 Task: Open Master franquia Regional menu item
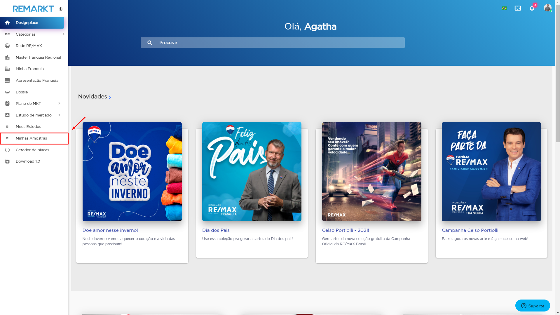pos(38,58)
